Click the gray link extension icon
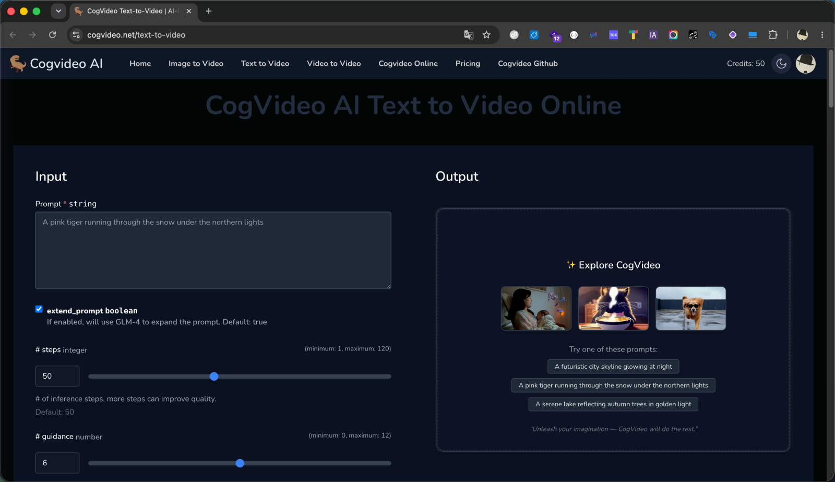The image size is (835, 482). click(x=514, y=35)
